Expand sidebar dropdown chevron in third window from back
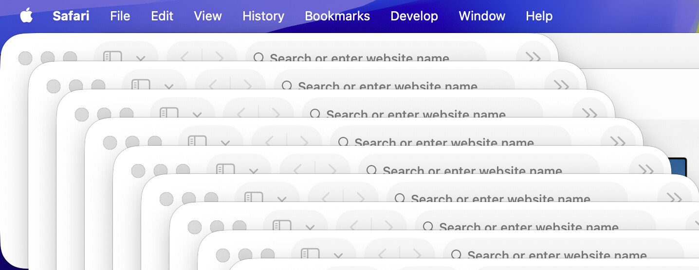 coord(197,115)
